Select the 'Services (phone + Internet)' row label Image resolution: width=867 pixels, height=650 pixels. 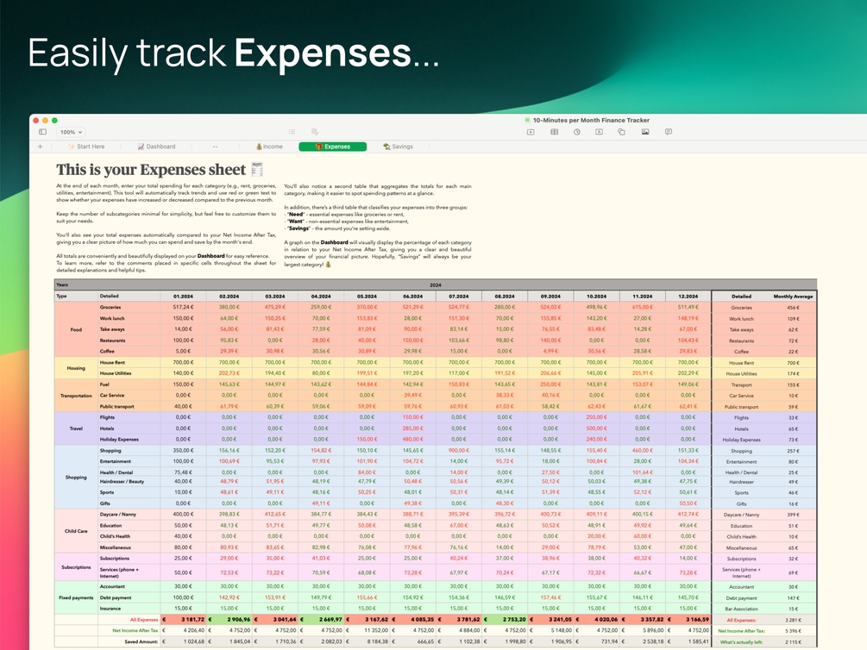pyautogui.click(x=129, y=572)
